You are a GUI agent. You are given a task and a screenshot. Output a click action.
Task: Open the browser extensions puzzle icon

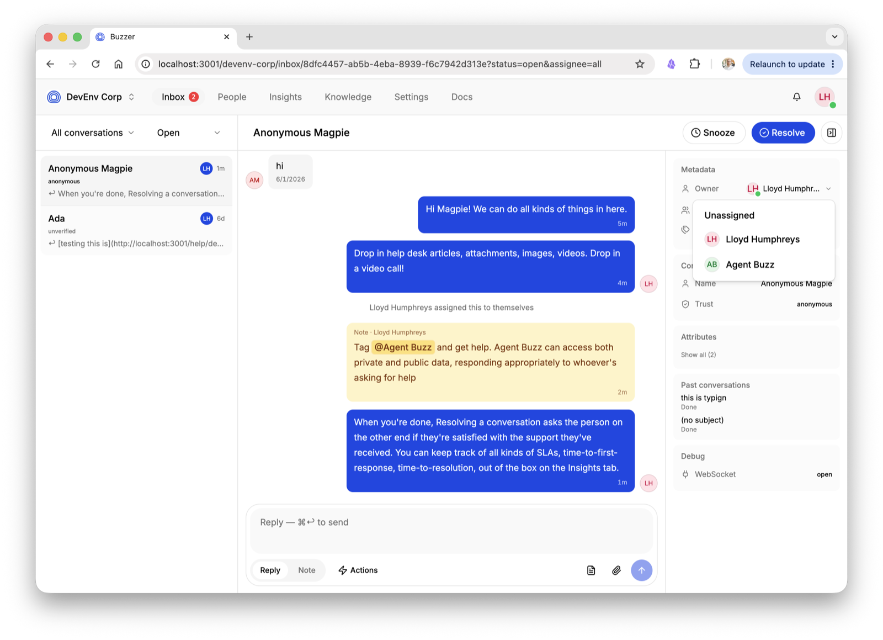(x=695, y=64)
